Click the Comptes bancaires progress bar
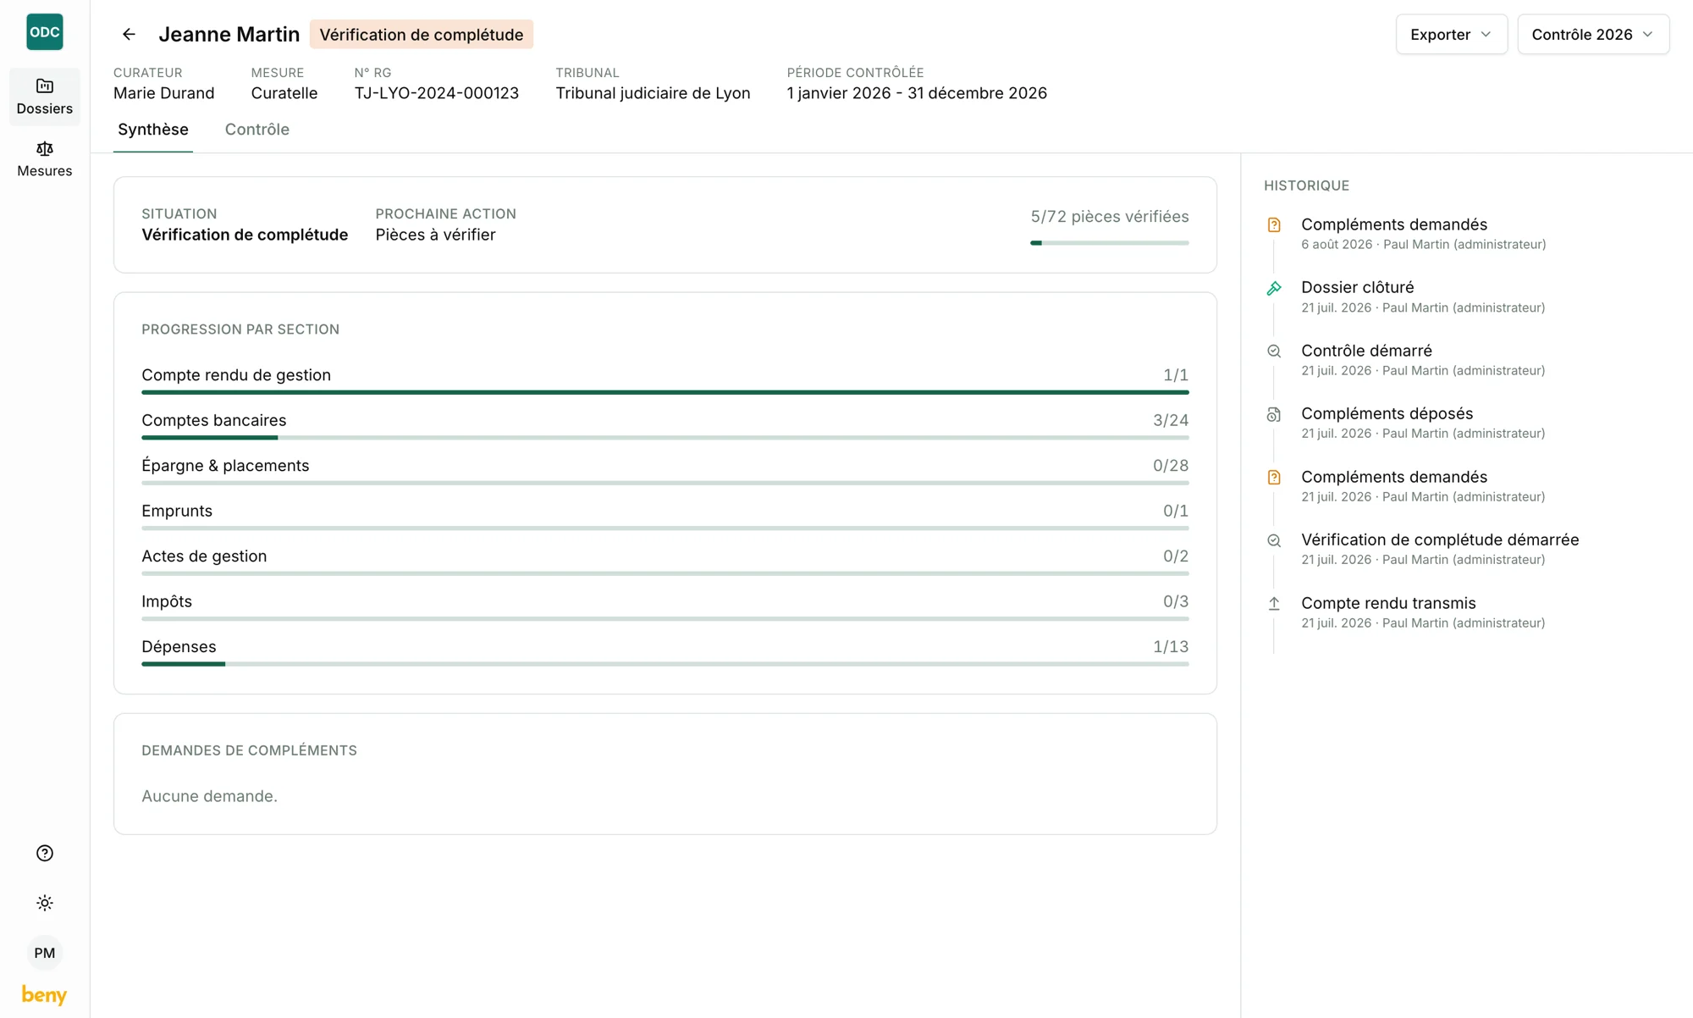The image size is (1693, 1018). (665, 438)
